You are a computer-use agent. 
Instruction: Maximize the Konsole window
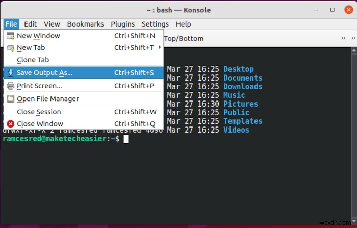[333, 10]
